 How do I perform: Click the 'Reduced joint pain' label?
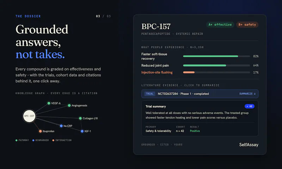point(155,66)
